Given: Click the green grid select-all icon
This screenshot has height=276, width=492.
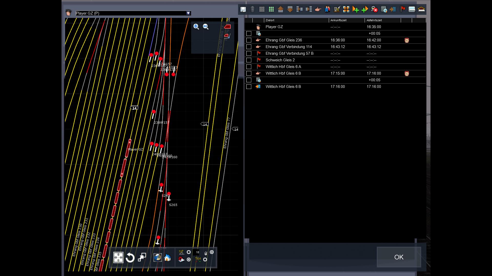Looking at the screenshot, I should point(271,9).
